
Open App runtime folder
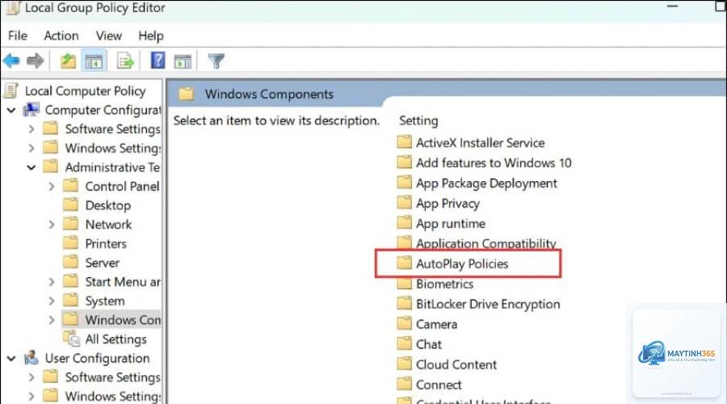coord(451,224)
